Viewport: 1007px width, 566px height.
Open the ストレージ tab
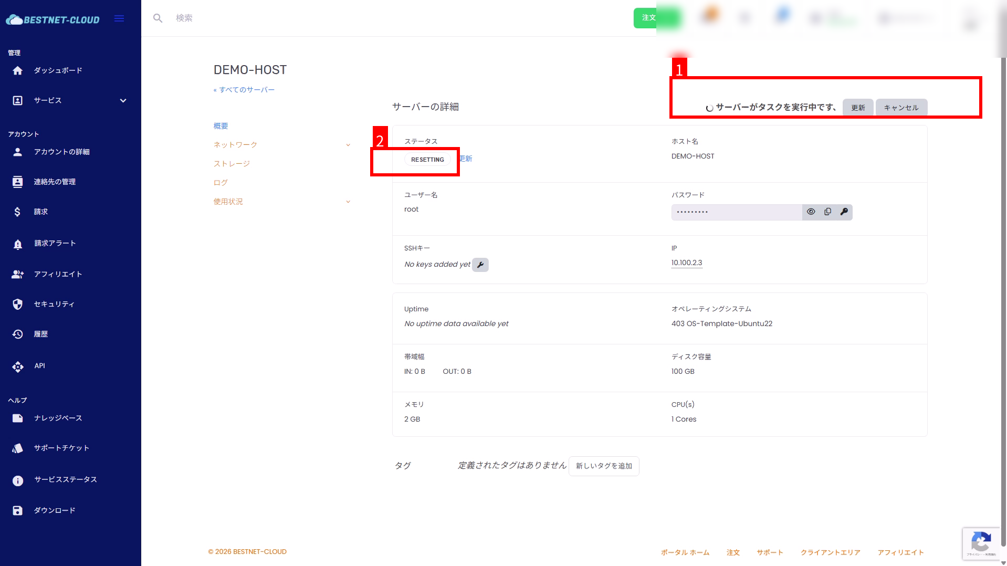[232, 164]
